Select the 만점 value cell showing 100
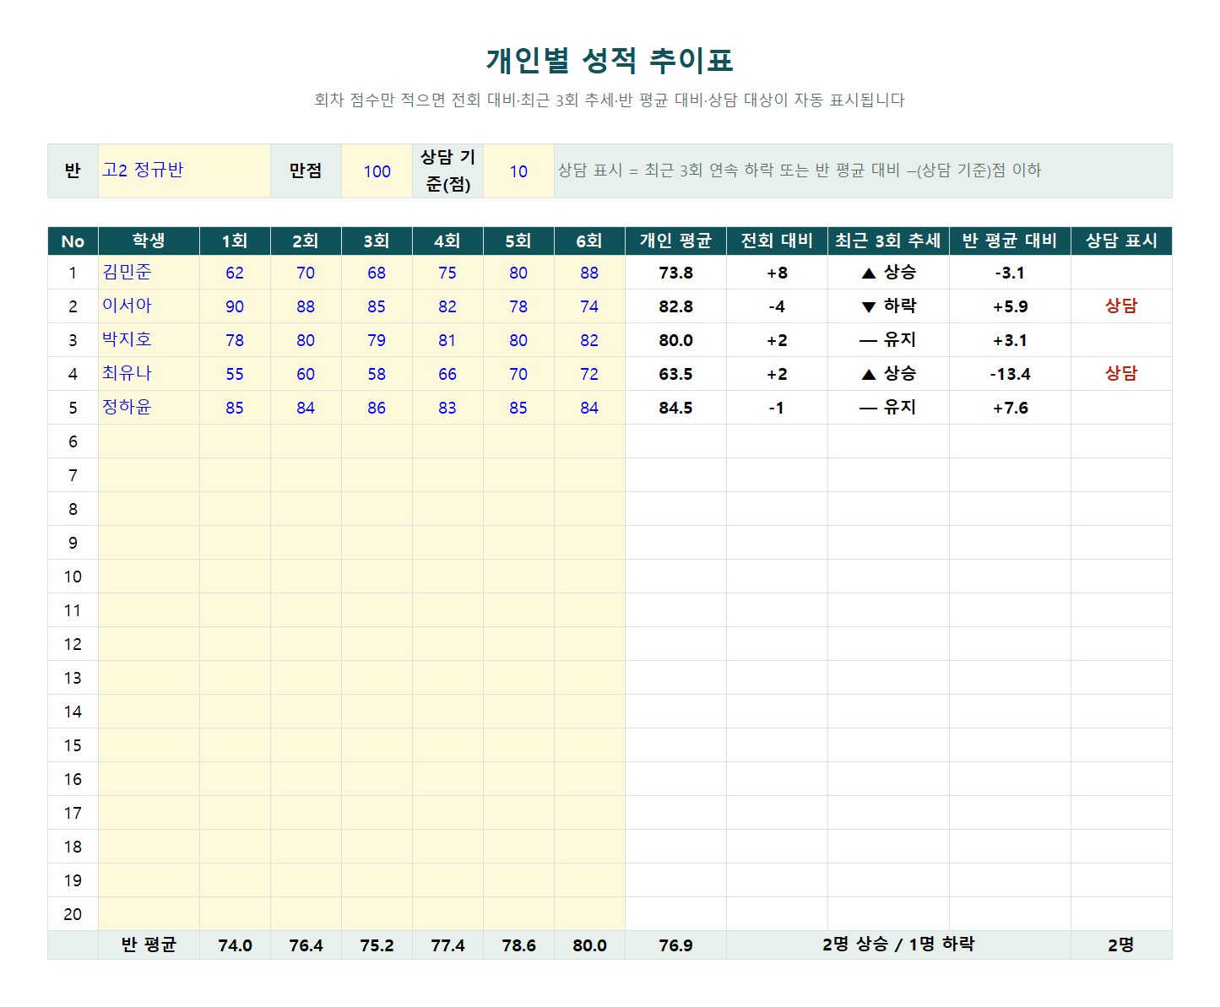This screenshot has width=1220, height=1007. (x=377, y=171)
